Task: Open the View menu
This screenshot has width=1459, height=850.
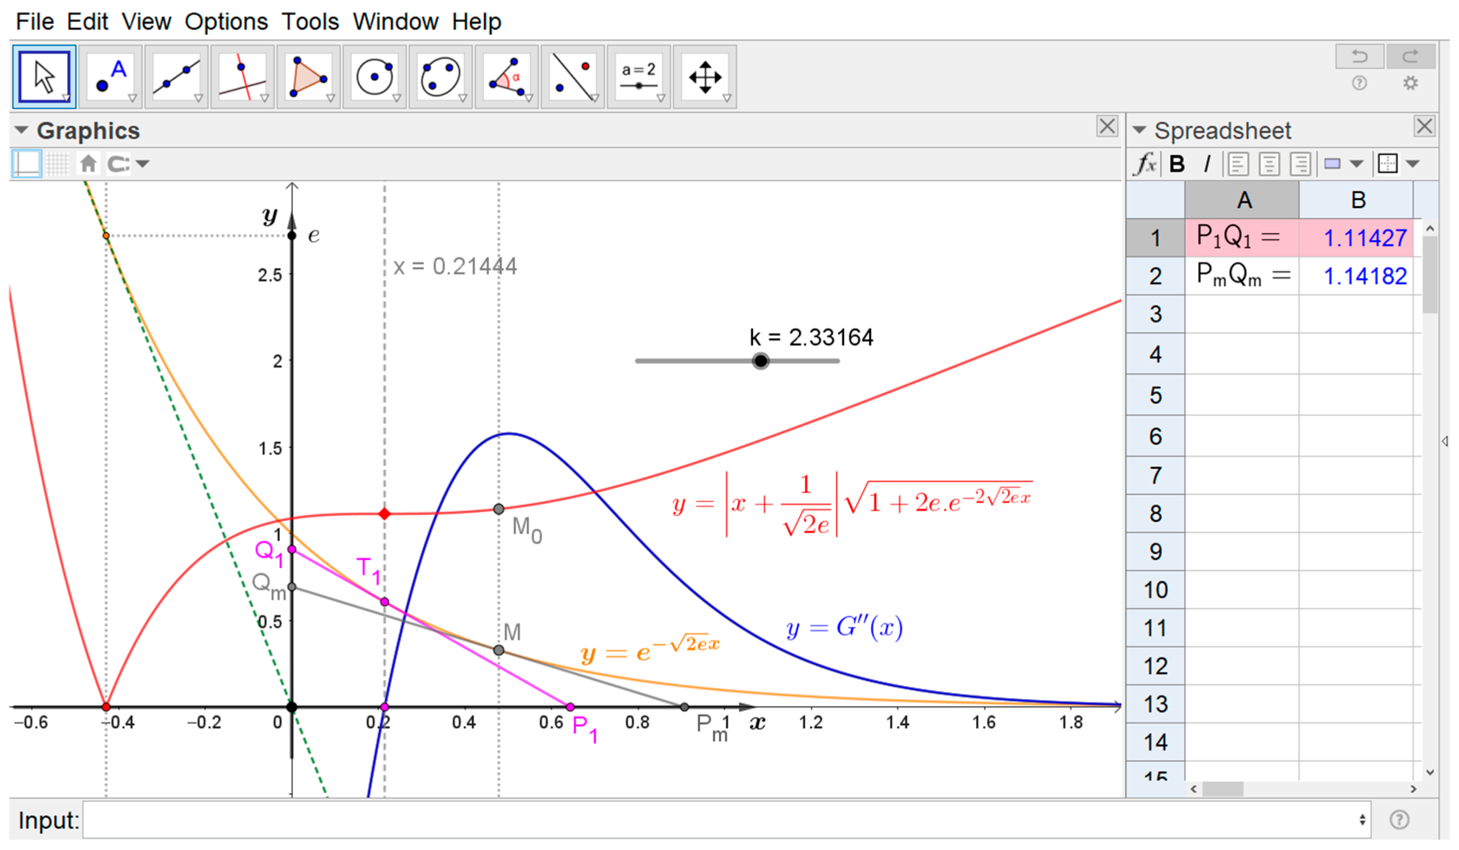Action: coord(147,21)
